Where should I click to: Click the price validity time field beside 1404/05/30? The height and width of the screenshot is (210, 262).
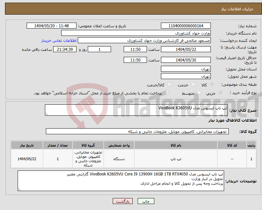tap(135, 60)
